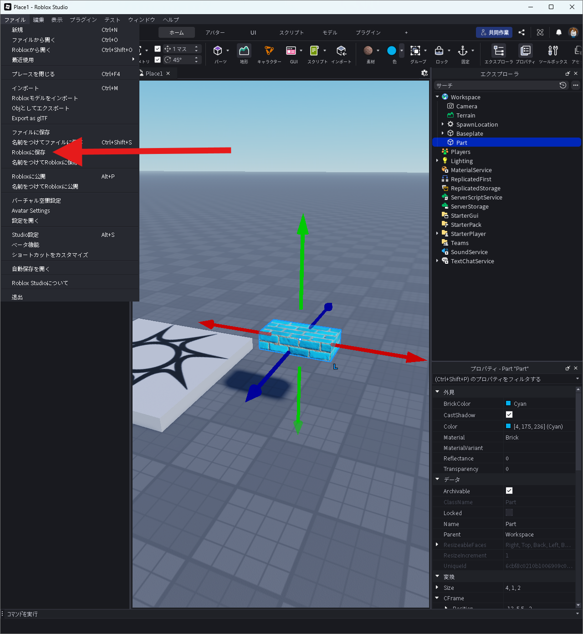This screenshot has height=634, width=583.
Task: Click the notifications bell icon
Action: [558, 32]
